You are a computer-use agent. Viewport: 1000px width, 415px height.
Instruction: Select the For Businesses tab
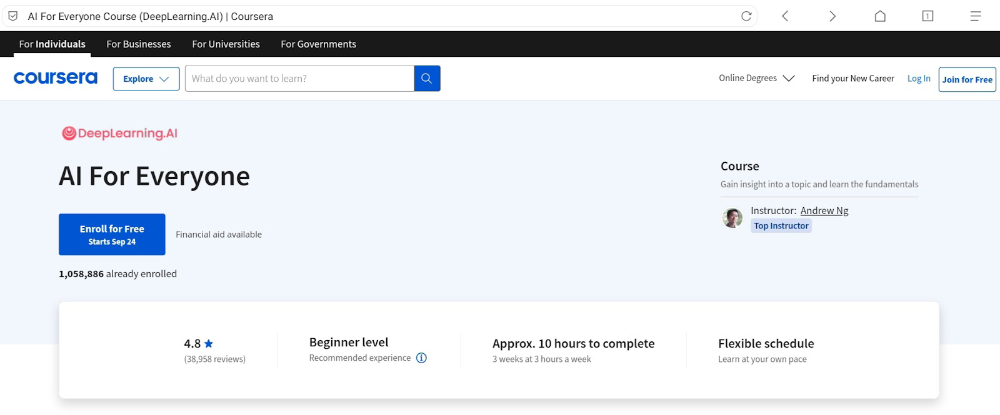[139, 44]
